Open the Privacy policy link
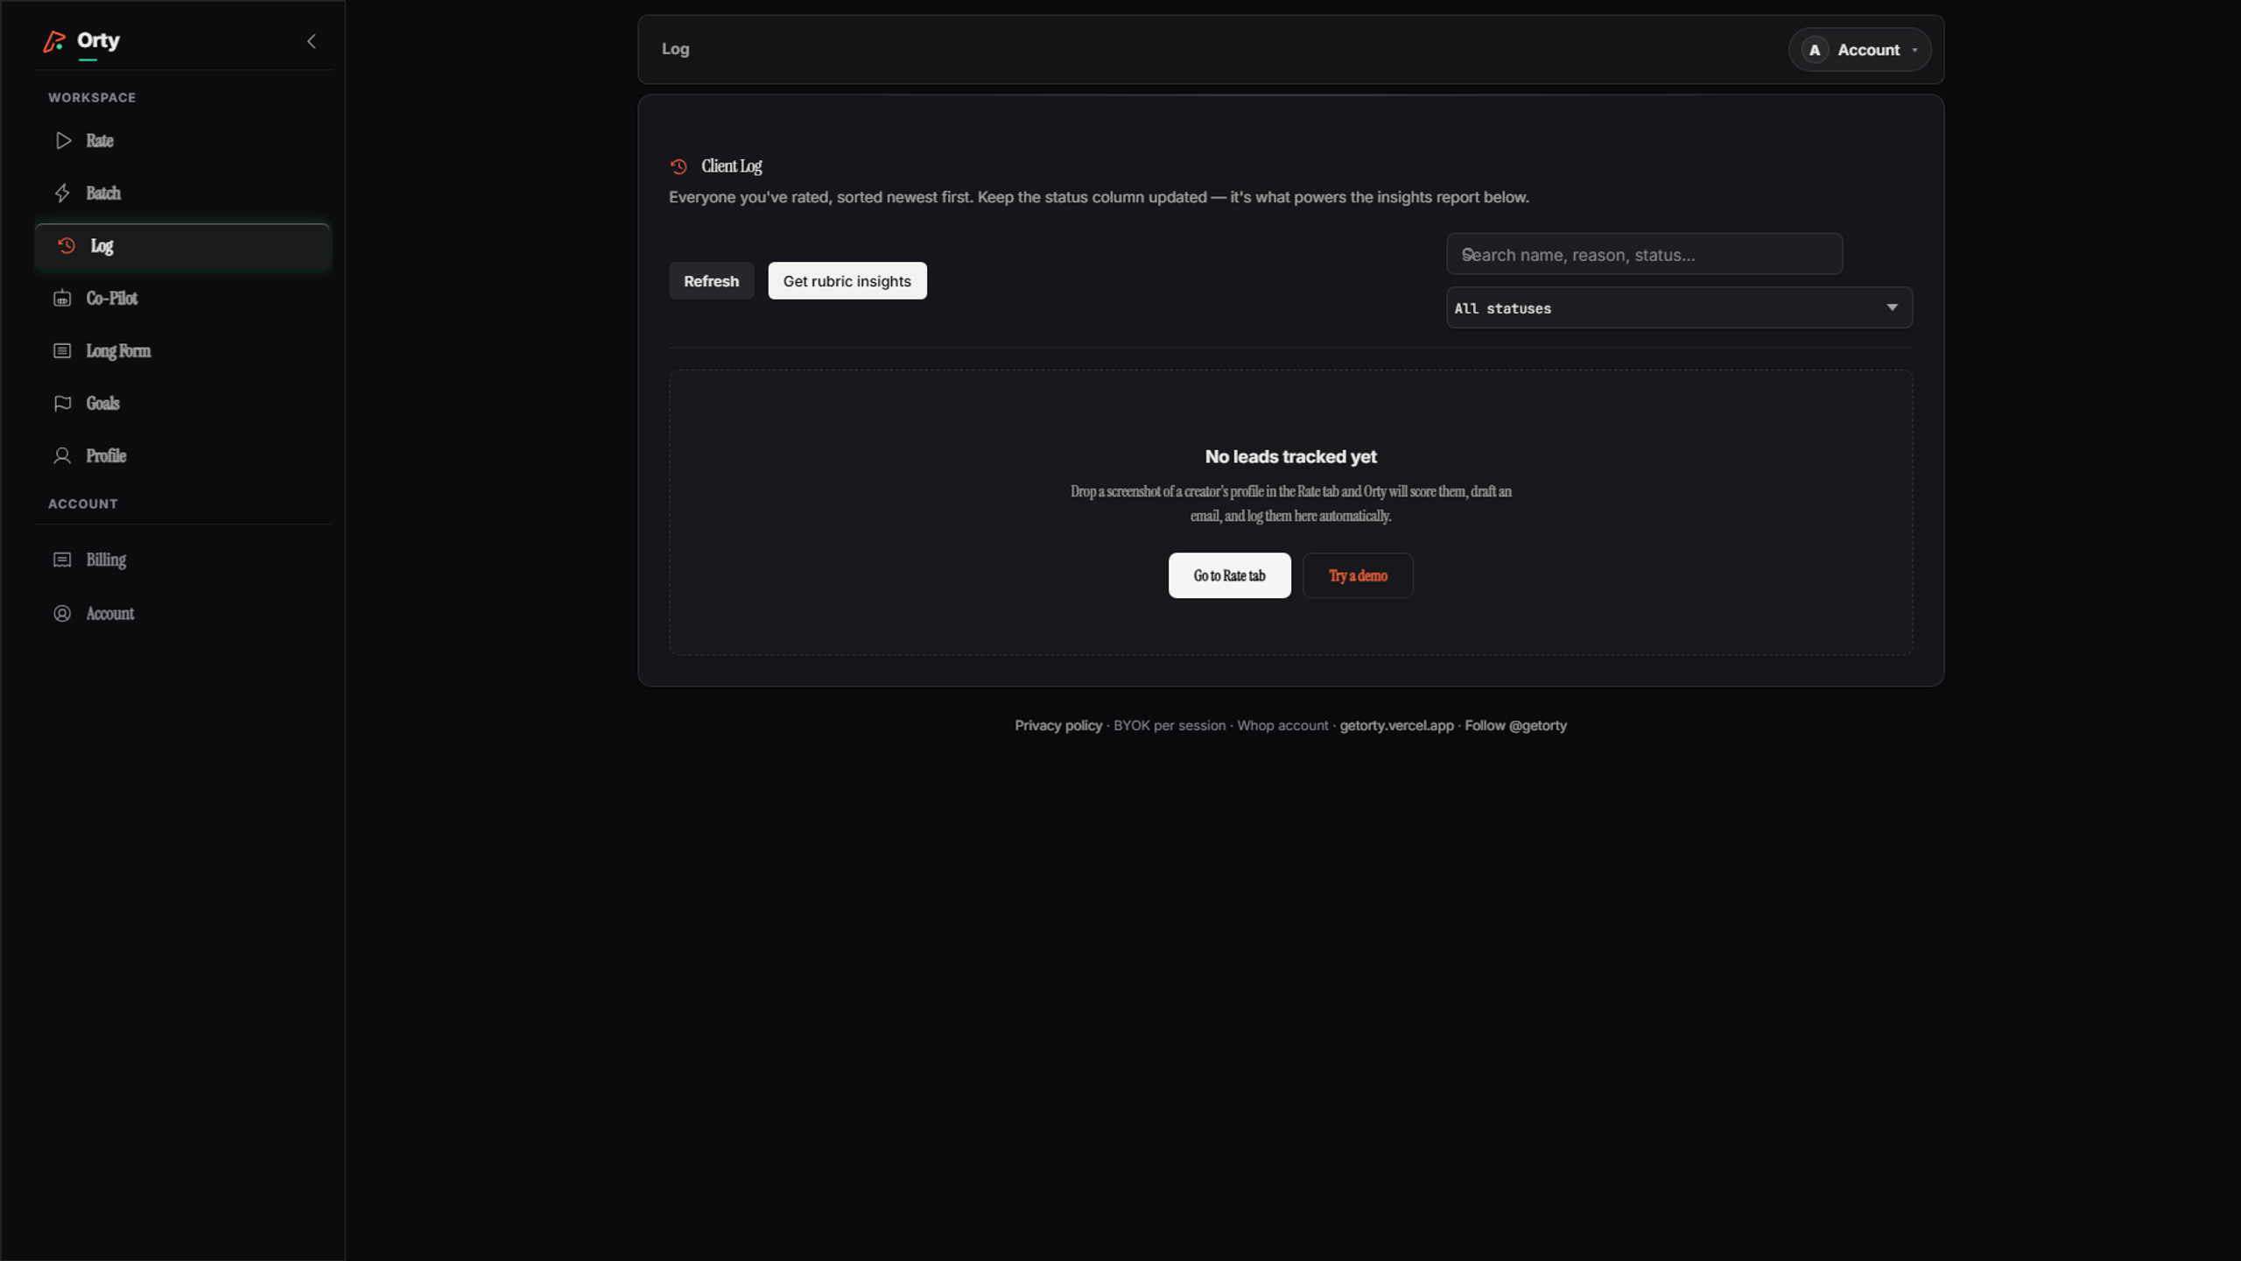Viewport: 2241px width, 1261px height. point(1057,725)
